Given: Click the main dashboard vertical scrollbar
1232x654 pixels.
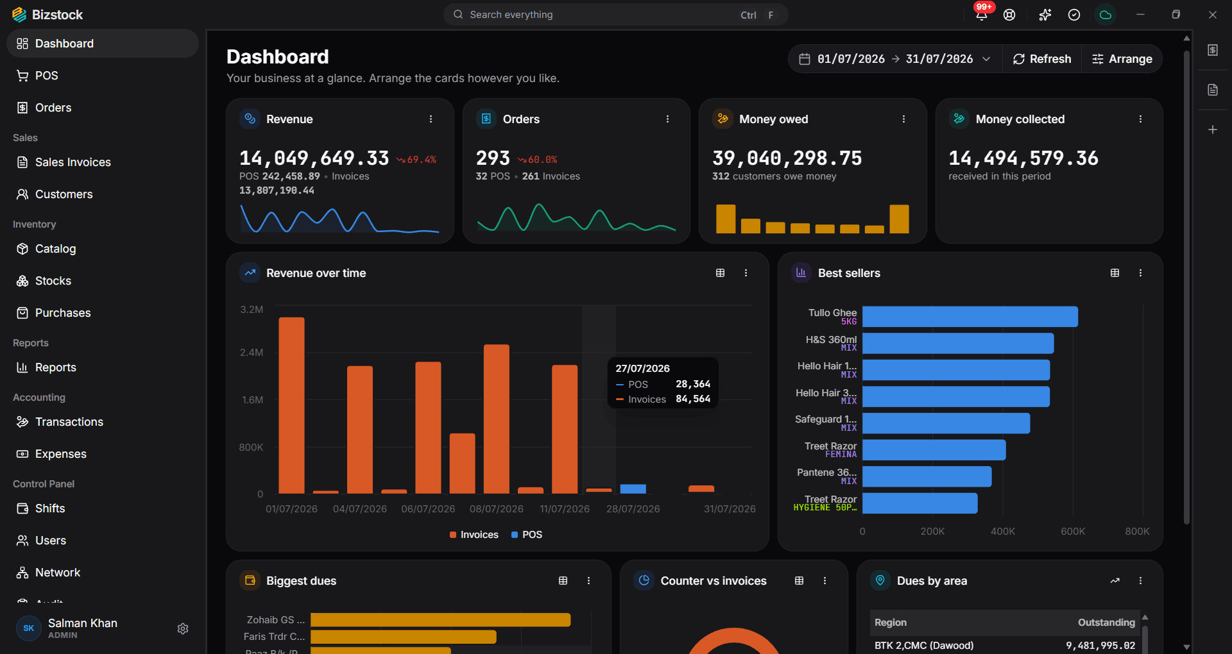Looking at the screenshot, I should point(1186,289).
